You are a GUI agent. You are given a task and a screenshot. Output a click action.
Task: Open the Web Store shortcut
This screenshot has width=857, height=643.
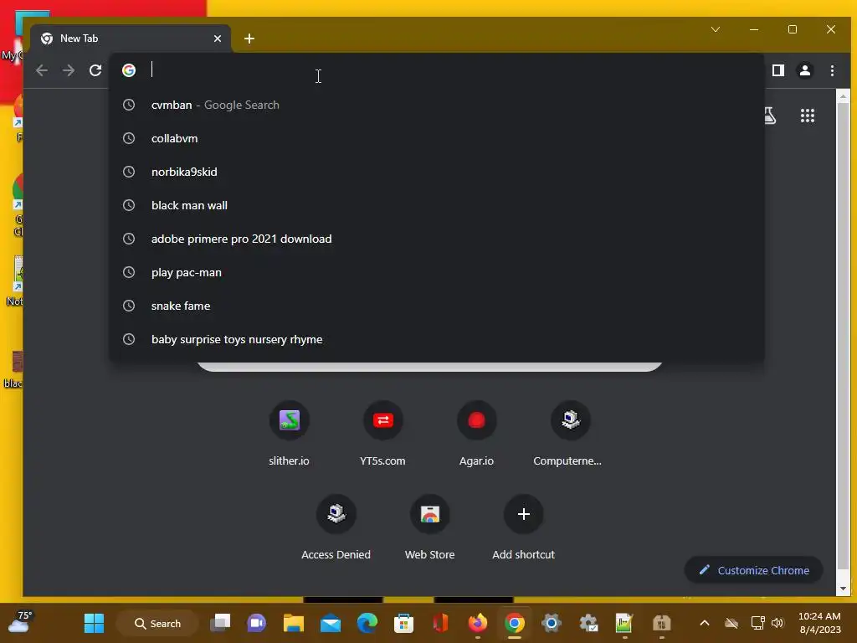pyautogui.click(x=429, y=526)
